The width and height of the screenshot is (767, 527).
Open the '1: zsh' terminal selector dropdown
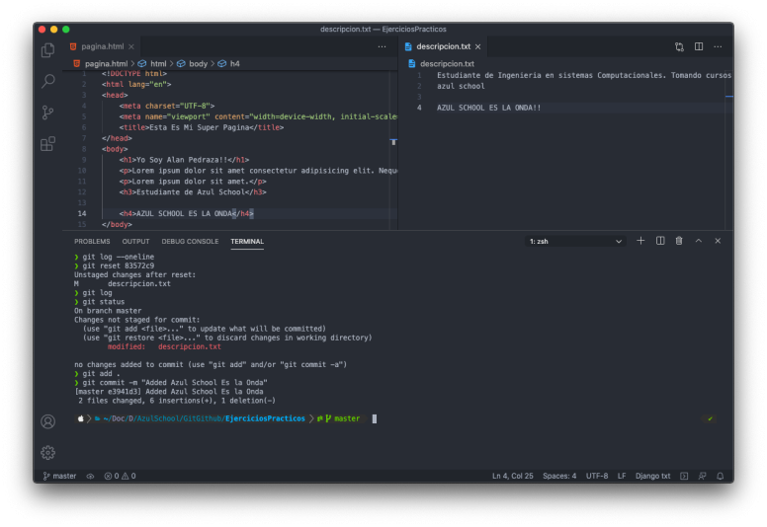pyautogui.click(x=576, y=241)
